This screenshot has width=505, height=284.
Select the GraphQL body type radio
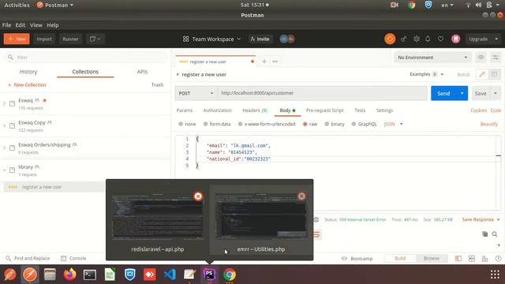353,124
